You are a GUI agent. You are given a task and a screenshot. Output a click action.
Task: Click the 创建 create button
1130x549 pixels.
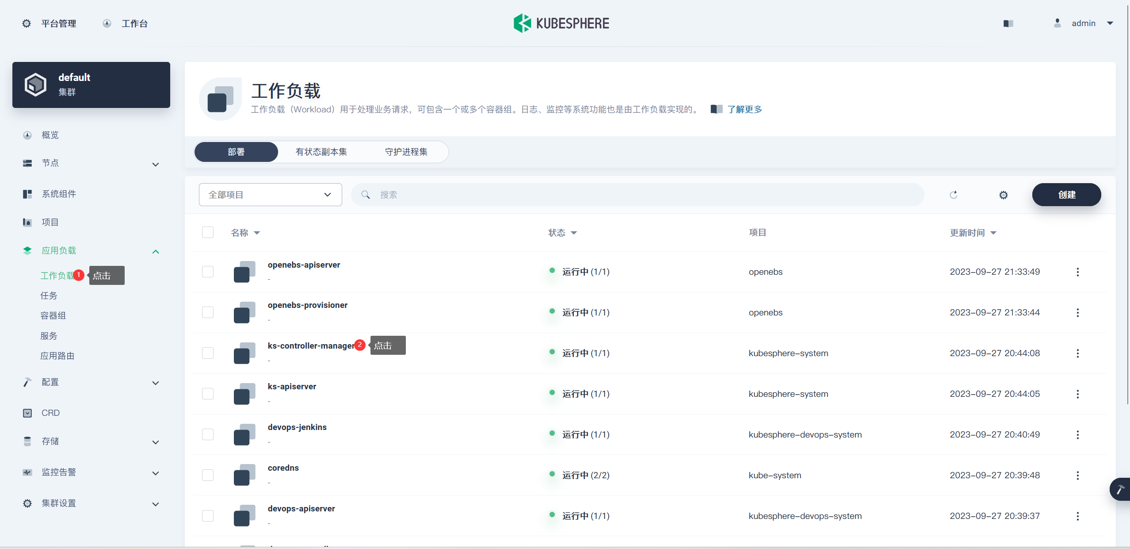tap(1066, 195)
